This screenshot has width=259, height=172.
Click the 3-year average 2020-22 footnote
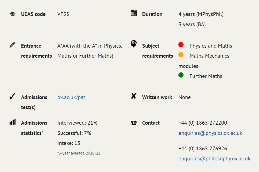[79, 153]
